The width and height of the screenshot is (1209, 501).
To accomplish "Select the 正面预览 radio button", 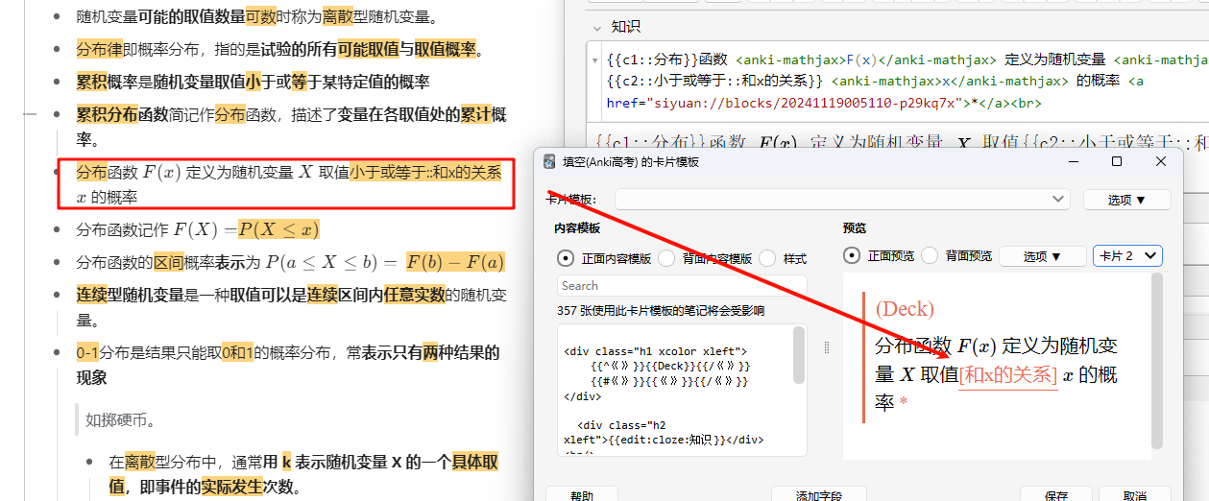I will (x=852, y=256).
